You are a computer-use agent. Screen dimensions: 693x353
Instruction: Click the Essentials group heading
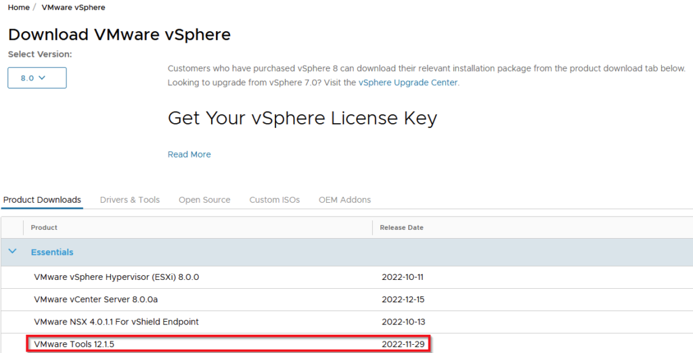tap(52, 252)
